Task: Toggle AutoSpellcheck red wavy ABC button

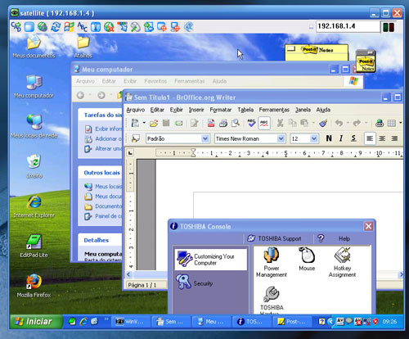Action: click(x=264, y=123)
